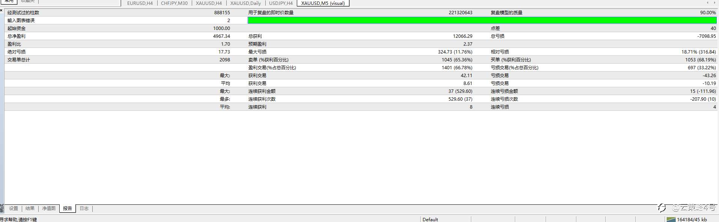Switch to the USDJPY,H4 chart tab
The height and width of the screenshot is (222, 719).
(281, 3)
